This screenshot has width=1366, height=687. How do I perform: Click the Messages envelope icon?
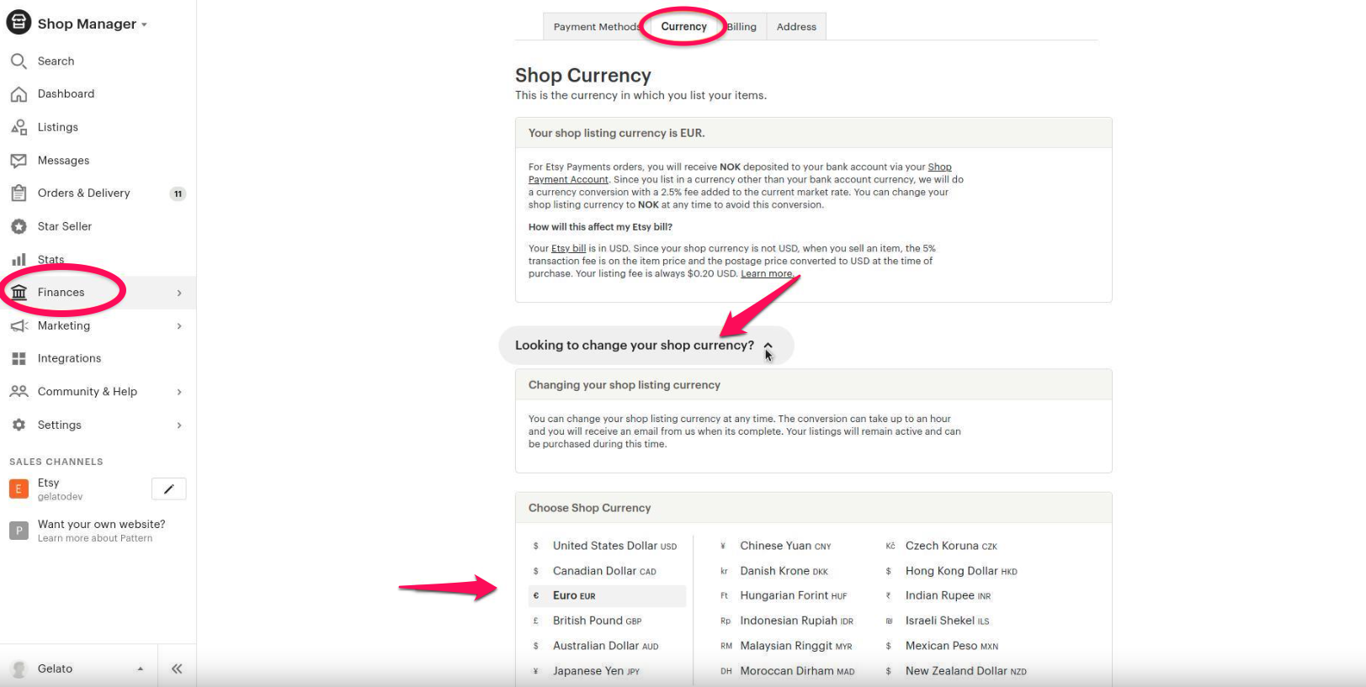point(19,160)
